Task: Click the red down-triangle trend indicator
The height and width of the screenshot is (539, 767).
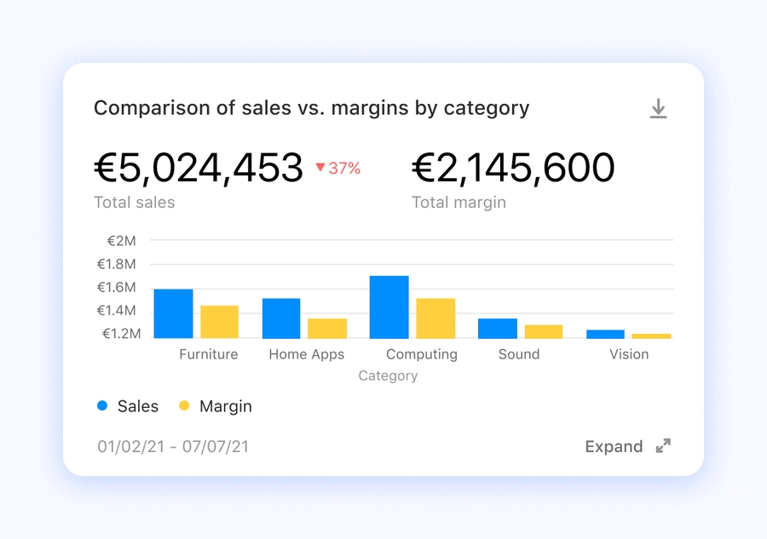Action: (320, 169)
